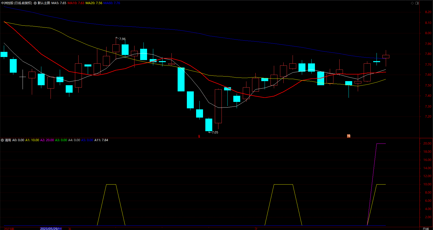Click the A2: 20.00 indicator value
433x230 pixels.
(47, 140)
